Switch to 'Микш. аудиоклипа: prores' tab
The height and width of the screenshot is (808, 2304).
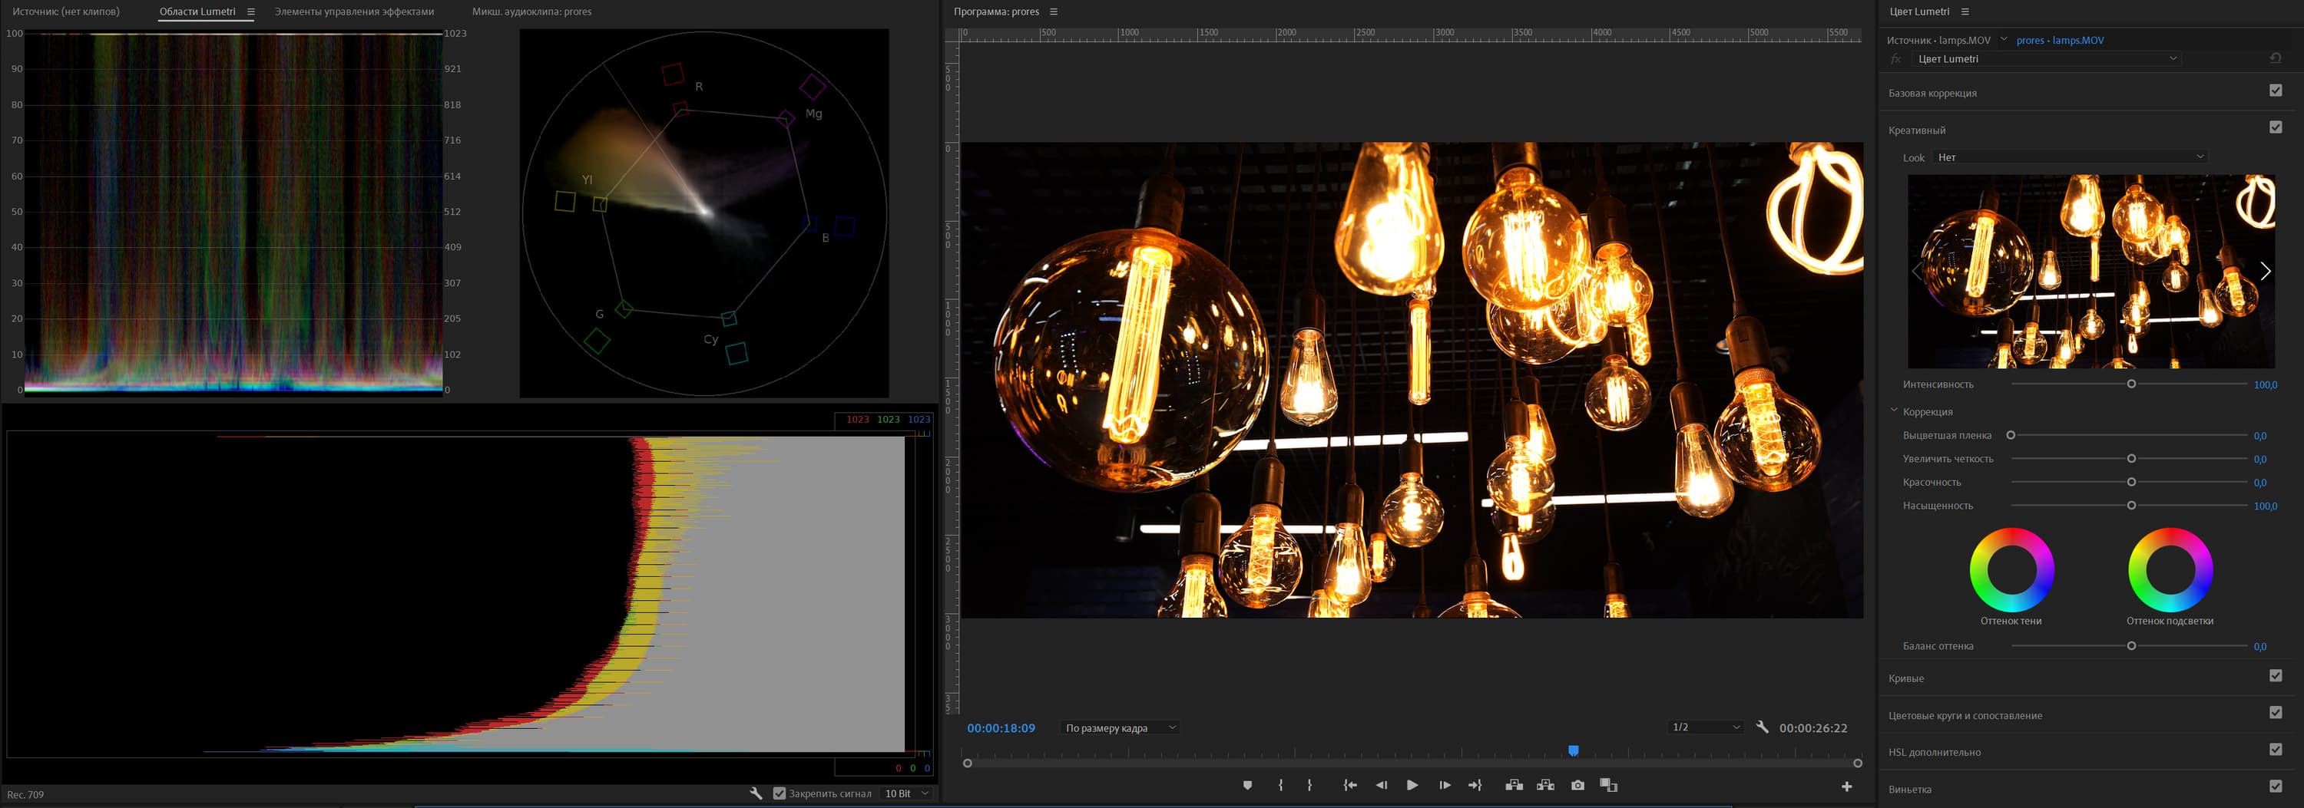[531, 12]
